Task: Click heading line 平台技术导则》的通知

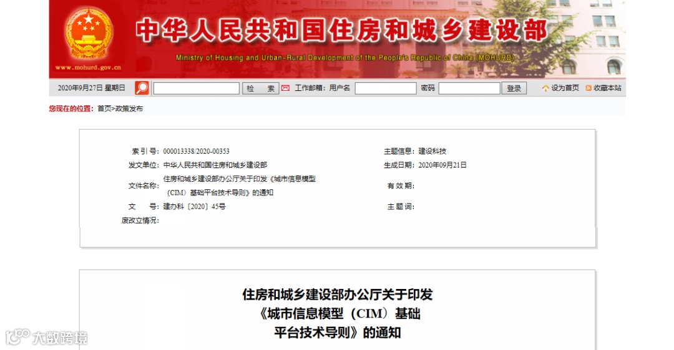Action: tap(338, 333)
